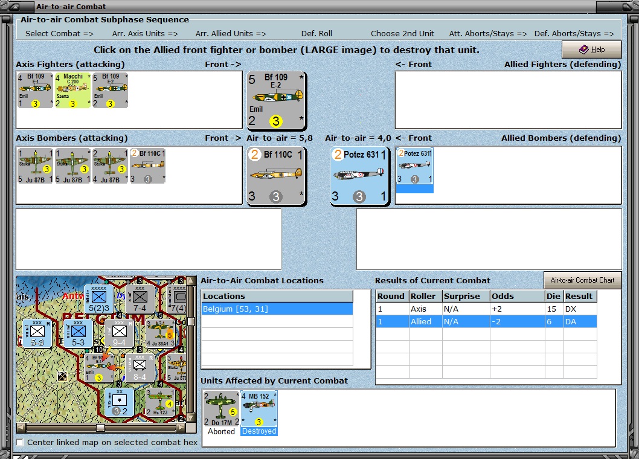Click the Def. Roll subphase step
The image size is (639, 459).
click(x=316, y=33)
